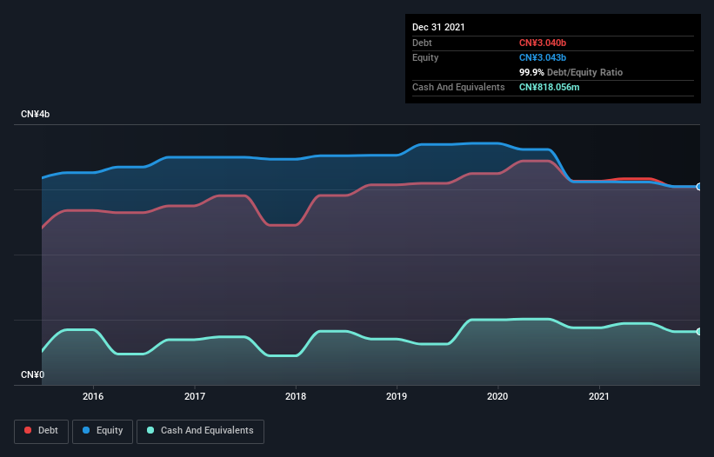
Task: Click the Equity row label in tooltip
Action: click(x=425, y=57)
